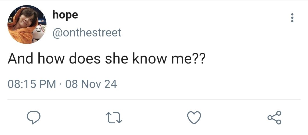This screenshot has width=308, height=135.
Task: Like the tweet with the heart icon
Action: (194, 117)
